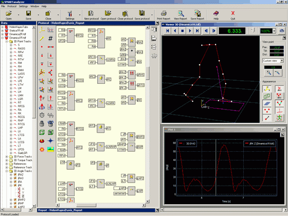The width and height of the screenshot is (288, 216).
Task: Select the stopwatch timer tool in palette
Action: 42,115
